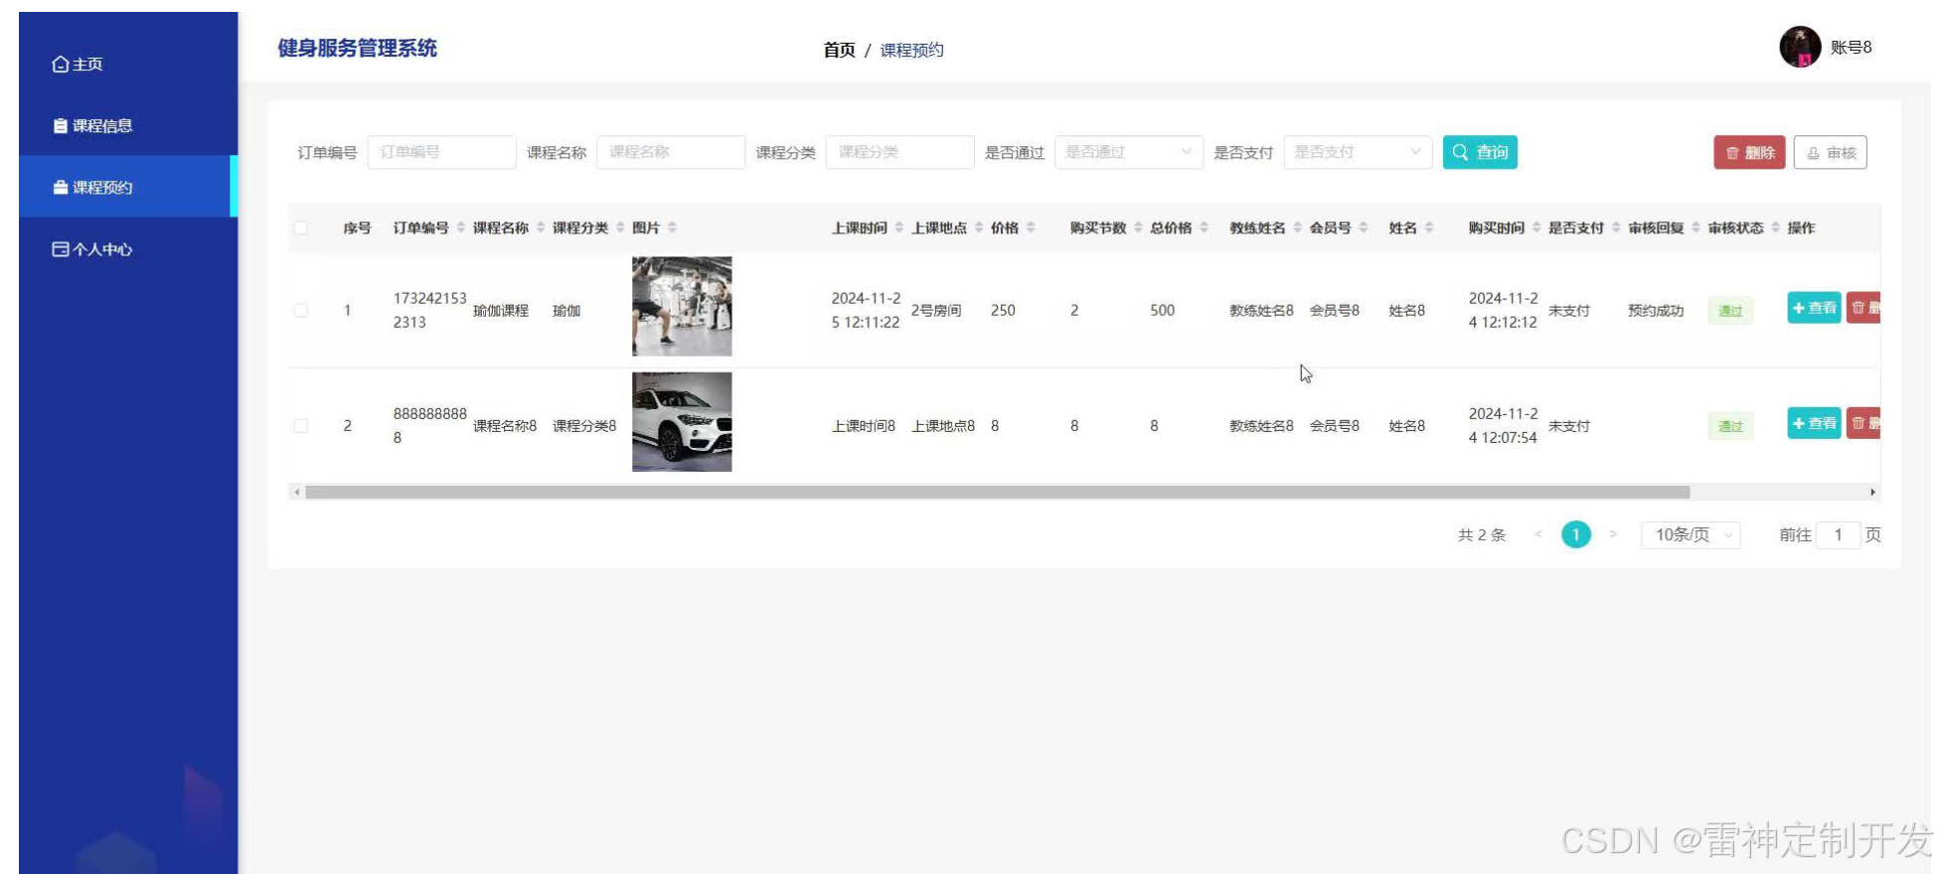1938x874 pixels.
Task: Focus the 前往 page number input
Action: pos(1838,534)
